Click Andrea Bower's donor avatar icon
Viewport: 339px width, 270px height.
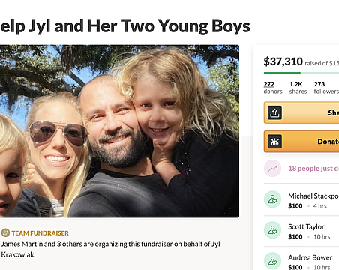pyautogui.click(x=272, y=261)
